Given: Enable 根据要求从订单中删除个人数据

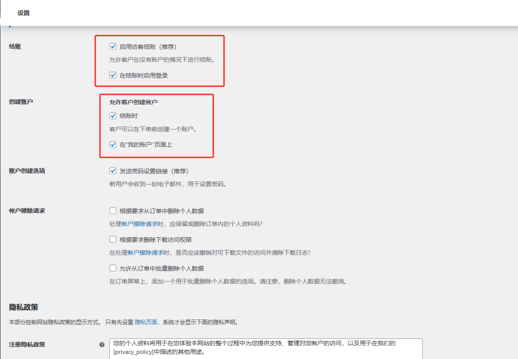Looking at the screenshot, I should (113, 210).
